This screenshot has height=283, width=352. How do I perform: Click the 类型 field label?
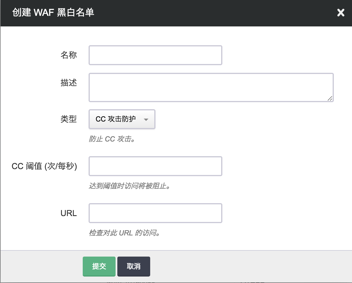69,119
